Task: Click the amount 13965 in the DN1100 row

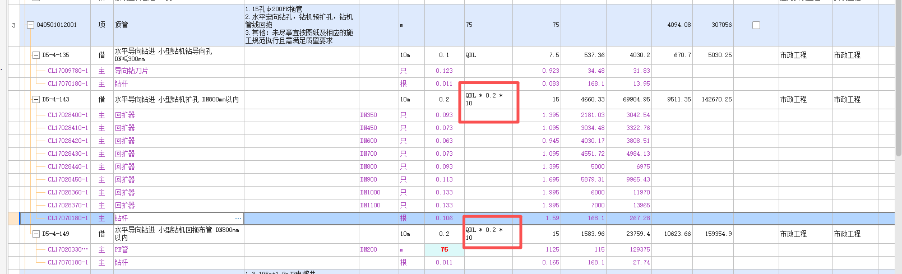Action: [641, 206]
